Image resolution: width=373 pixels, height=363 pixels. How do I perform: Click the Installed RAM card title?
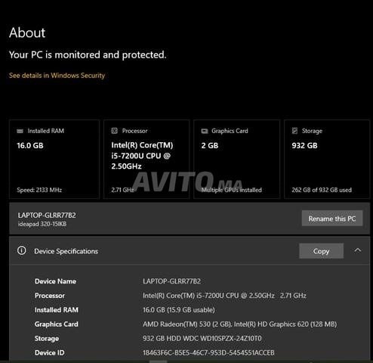click(x=46, y=131)
